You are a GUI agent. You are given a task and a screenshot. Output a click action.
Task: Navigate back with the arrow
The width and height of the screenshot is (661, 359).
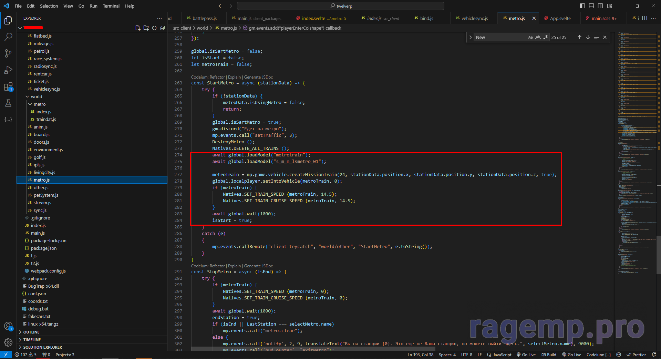point(221,6)
